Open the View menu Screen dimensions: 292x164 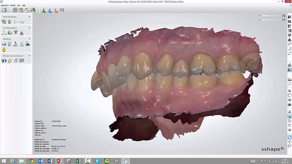pyautogui.click(x=19, y=5)
